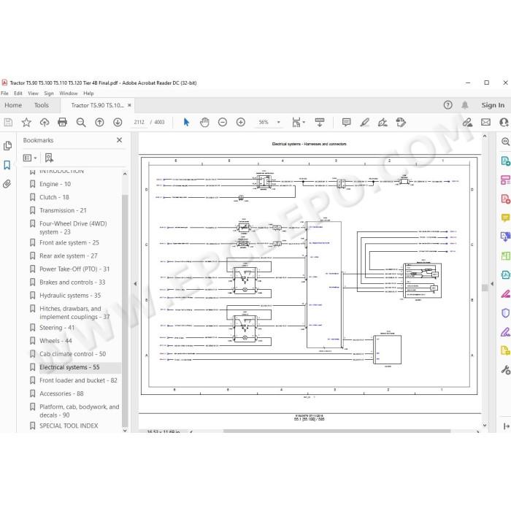
Task: Click the zoom out minus icon
Action: (x=223, y=122)
